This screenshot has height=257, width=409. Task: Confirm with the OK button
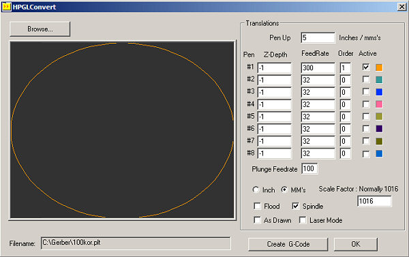[356, 244]
